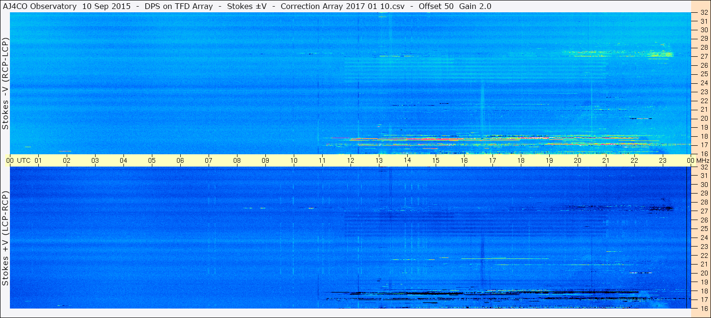Click the 16 MHz tick of the Stokes +V panel
This screenshot has width=711, height=318.
[x=703, y=308]
